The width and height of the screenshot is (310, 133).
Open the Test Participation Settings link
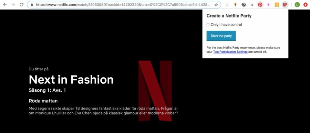pyautogui.click(x=230, y=52)
